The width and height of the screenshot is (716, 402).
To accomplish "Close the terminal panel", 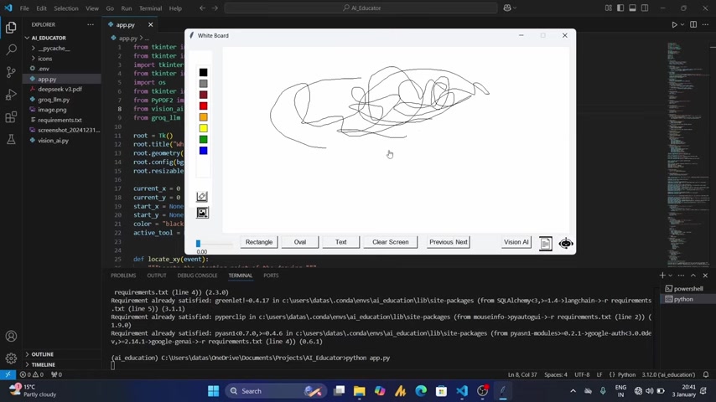I will [x=705, y=276].
